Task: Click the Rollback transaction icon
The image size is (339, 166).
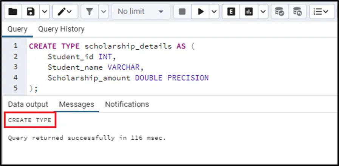Action: coord(298,12)
